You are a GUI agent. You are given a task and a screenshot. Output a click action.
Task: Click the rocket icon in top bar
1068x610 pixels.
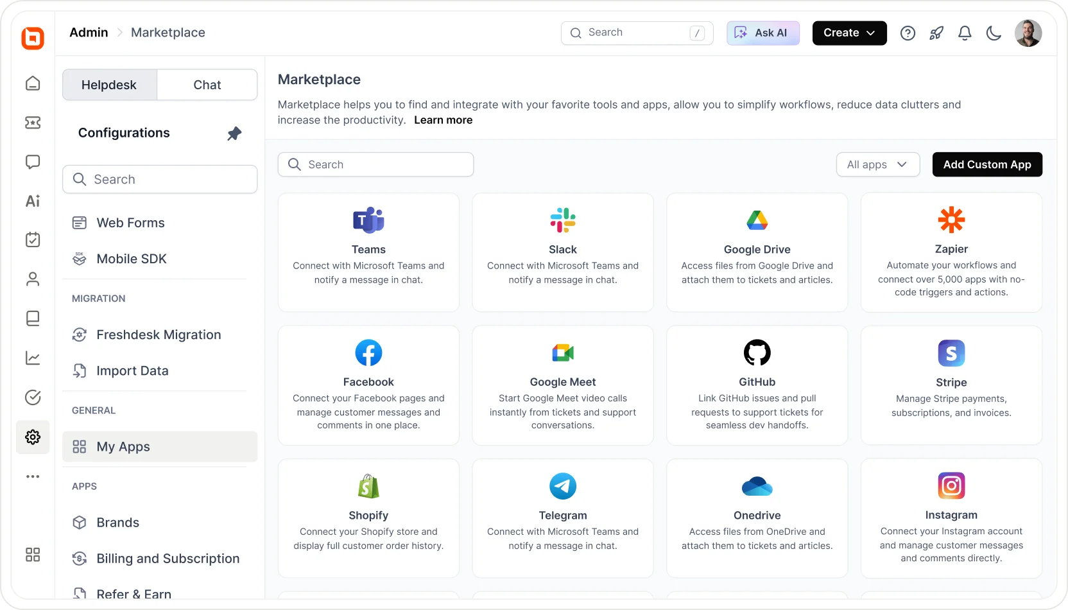click(x=936, y=33)
